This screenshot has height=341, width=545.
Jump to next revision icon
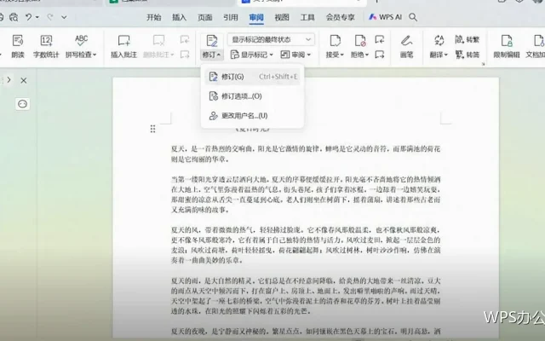pyautogui.click(x=380, y=55)
